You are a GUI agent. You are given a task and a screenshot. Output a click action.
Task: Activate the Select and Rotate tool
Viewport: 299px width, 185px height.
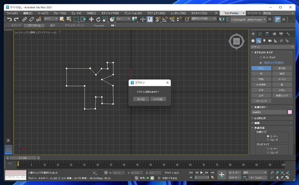pos(98,19)
